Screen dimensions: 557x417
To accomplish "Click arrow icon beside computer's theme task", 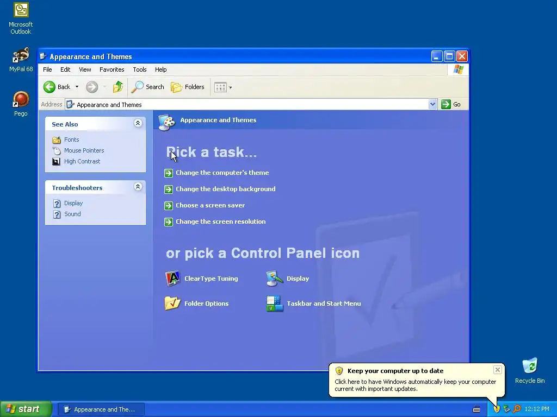I will (x=169, y=173).
